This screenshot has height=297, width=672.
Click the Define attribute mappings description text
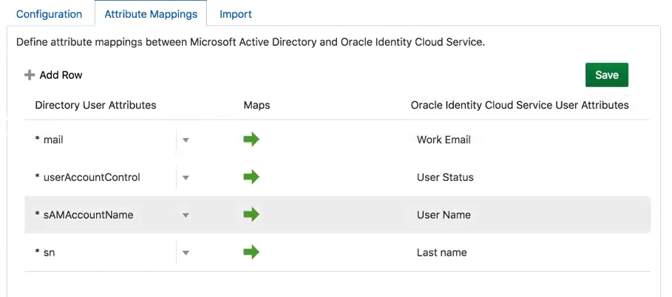pyautogui.click(x=251, y=43)
